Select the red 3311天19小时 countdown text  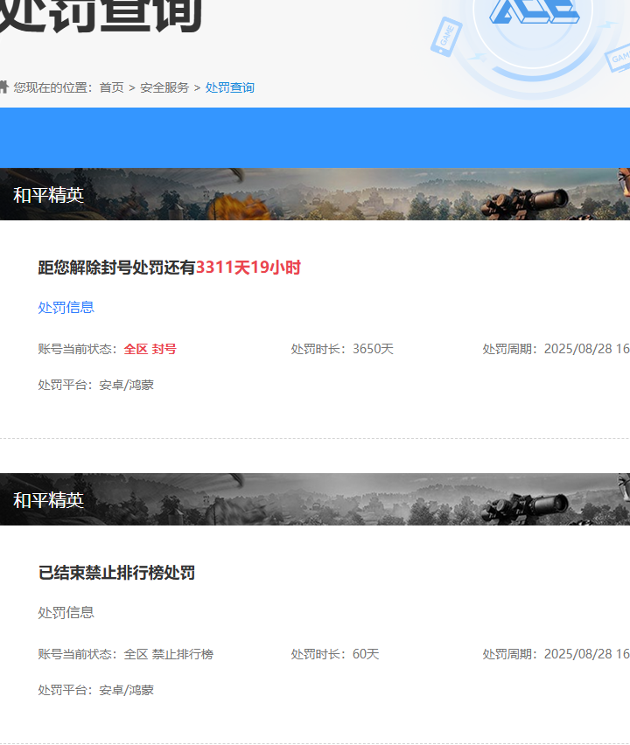pyautogui.click(x=248, y=268)
